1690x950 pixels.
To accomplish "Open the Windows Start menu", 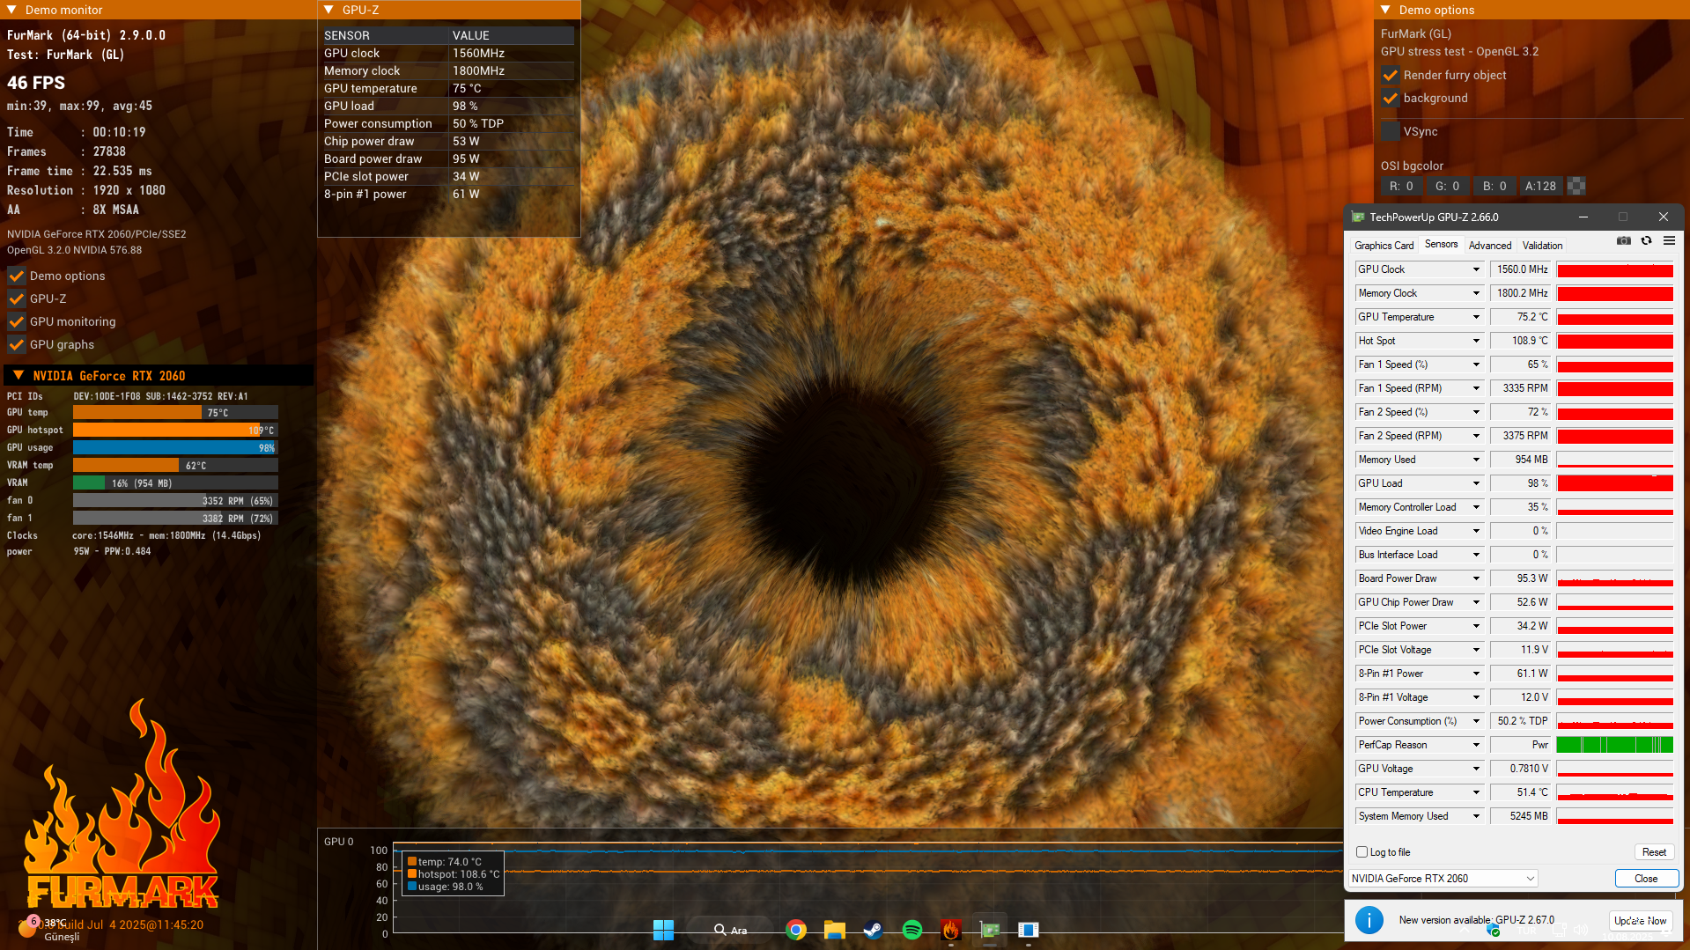I will click(663, 930).
